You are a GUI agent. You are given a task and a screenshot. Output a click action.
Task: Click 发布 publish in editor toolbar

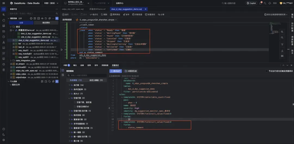pos(126,14)
